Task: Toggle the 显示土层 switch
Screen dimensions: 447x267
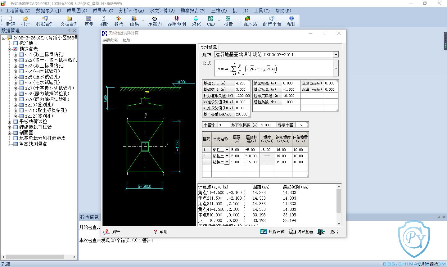Action: tap(301, 125)
